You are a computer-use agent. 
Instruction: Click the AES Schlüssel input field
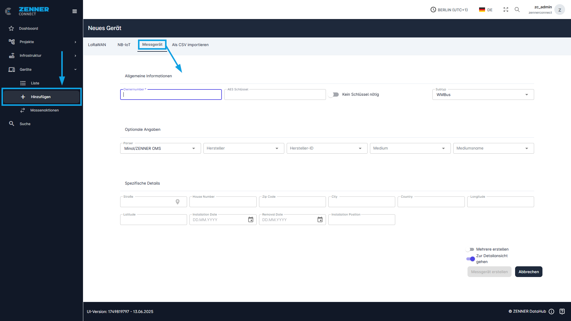click(x=275, y=95)
